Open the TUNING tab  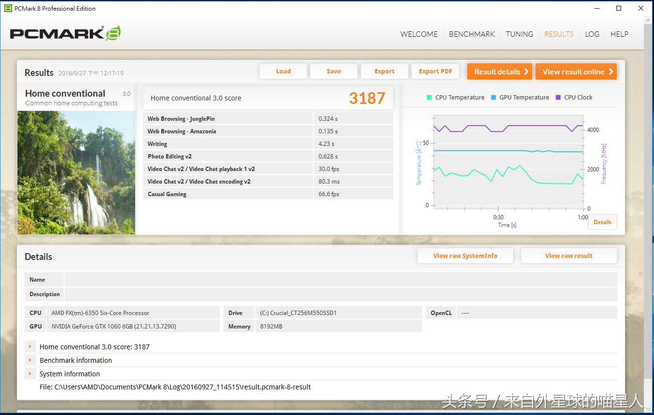click(519, 34)
